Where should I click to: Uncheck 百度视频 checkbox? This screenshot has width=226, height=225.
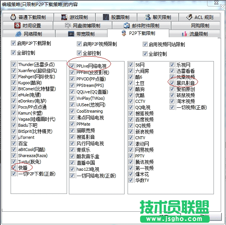pyautogui.click(x=131, y=120)
